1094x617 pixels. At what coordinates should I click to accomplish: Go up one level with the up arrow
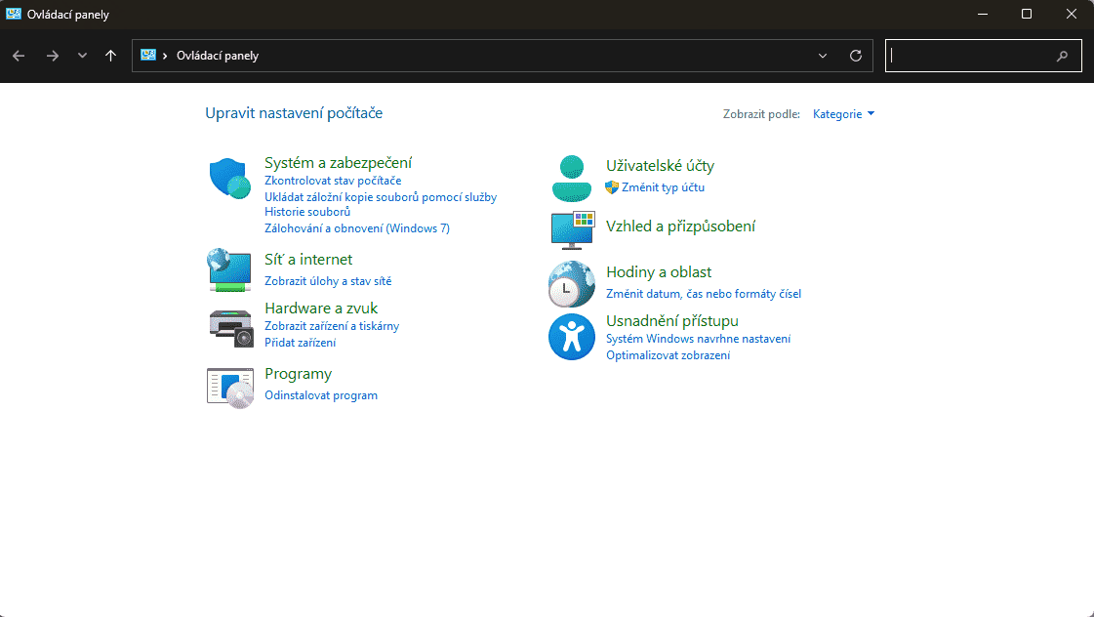click(x=109, y=56)
